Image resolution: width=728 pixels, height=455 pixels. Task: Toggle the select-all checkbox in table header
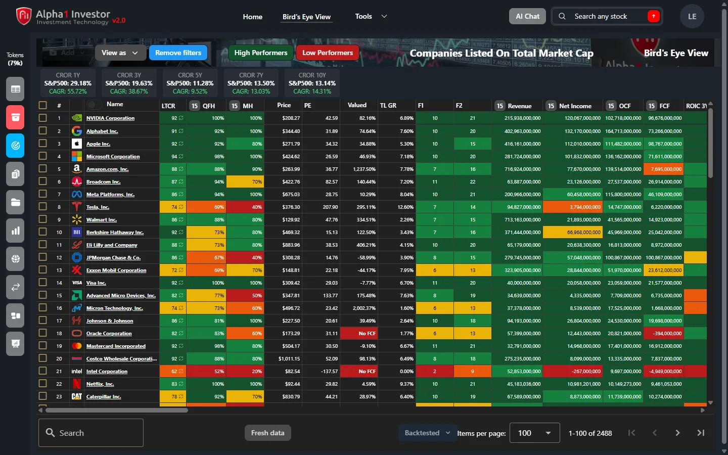(42, 105)
